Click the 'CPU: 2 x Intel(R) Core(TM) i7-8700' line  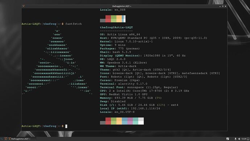(x=145, y=90)
